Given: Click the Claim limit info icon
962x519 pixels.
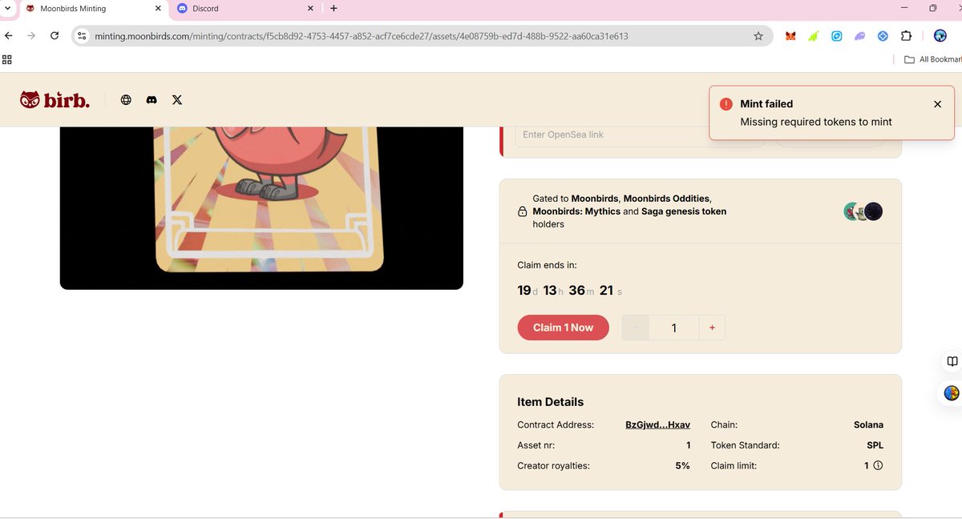Looking at the screenshot, I should pos(878,465).
